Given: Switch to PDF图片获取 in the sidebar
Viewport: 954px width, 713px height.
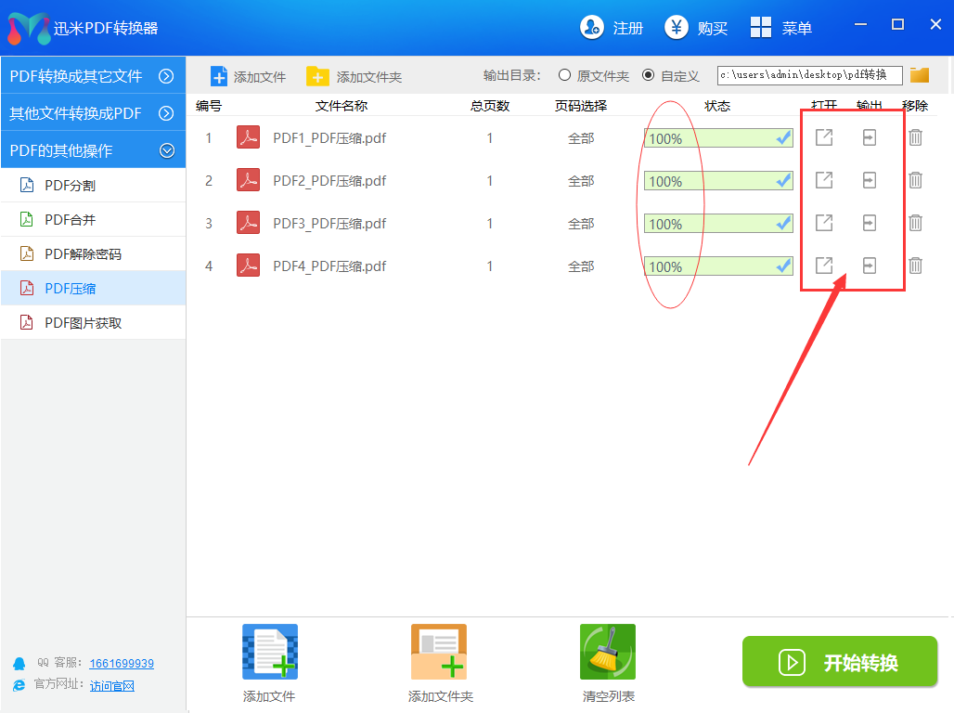Looking at the screenshot, I should click(83, 323).
